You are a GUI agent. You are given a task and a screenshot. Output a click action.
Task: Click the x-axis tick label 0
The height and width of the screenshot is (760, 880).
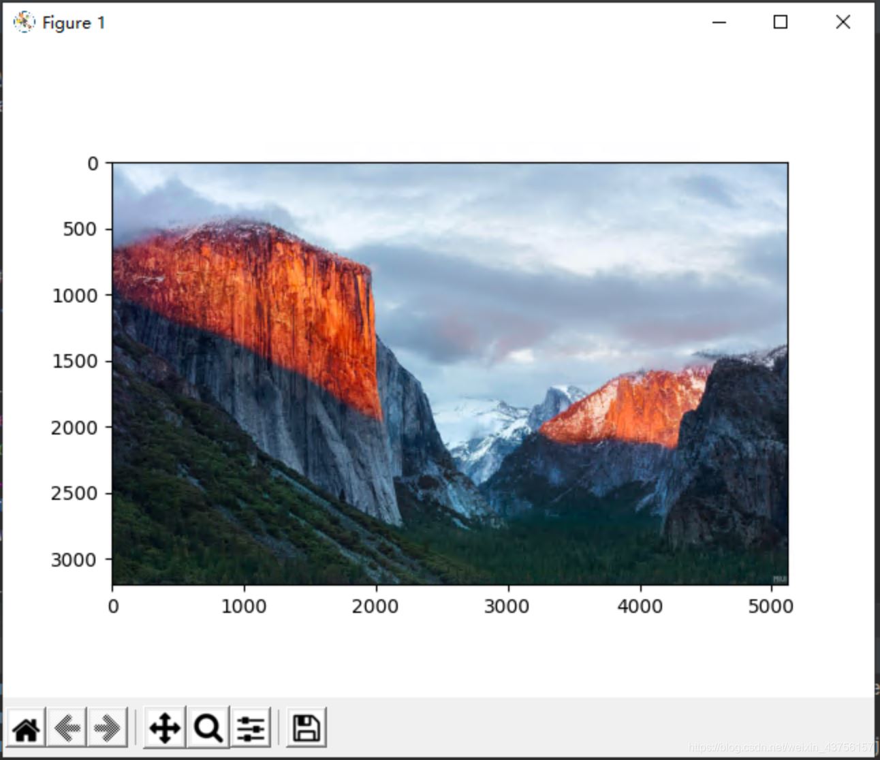click(113, 605)
